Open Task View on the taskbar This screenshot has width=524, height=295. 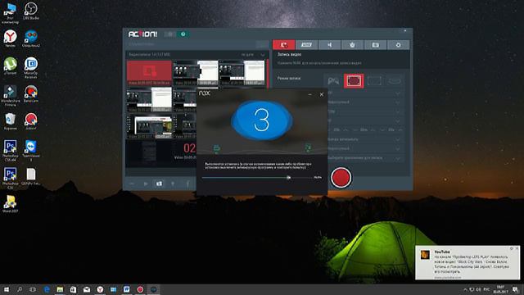33,289
